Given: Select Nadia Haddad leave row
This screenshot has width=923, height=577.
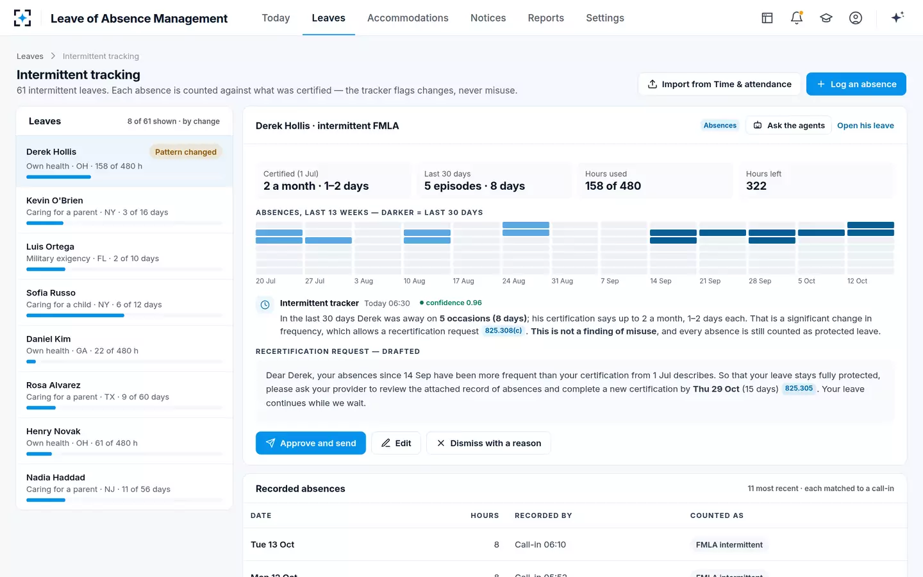Looking at the screenshot, I should [x=124, y=487].
